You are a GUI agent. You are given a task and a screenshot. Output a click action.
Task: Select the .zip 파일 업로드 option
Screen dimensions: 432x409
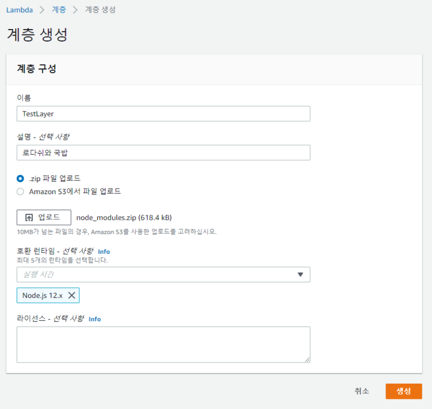pyautogui.click(x=21, y=178)
